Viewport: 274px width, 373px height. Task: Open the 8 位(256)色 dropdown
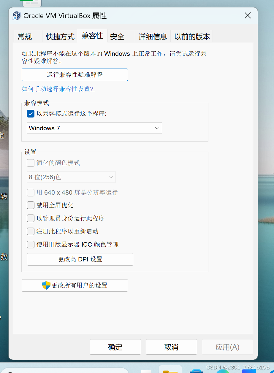coord(71,177)
